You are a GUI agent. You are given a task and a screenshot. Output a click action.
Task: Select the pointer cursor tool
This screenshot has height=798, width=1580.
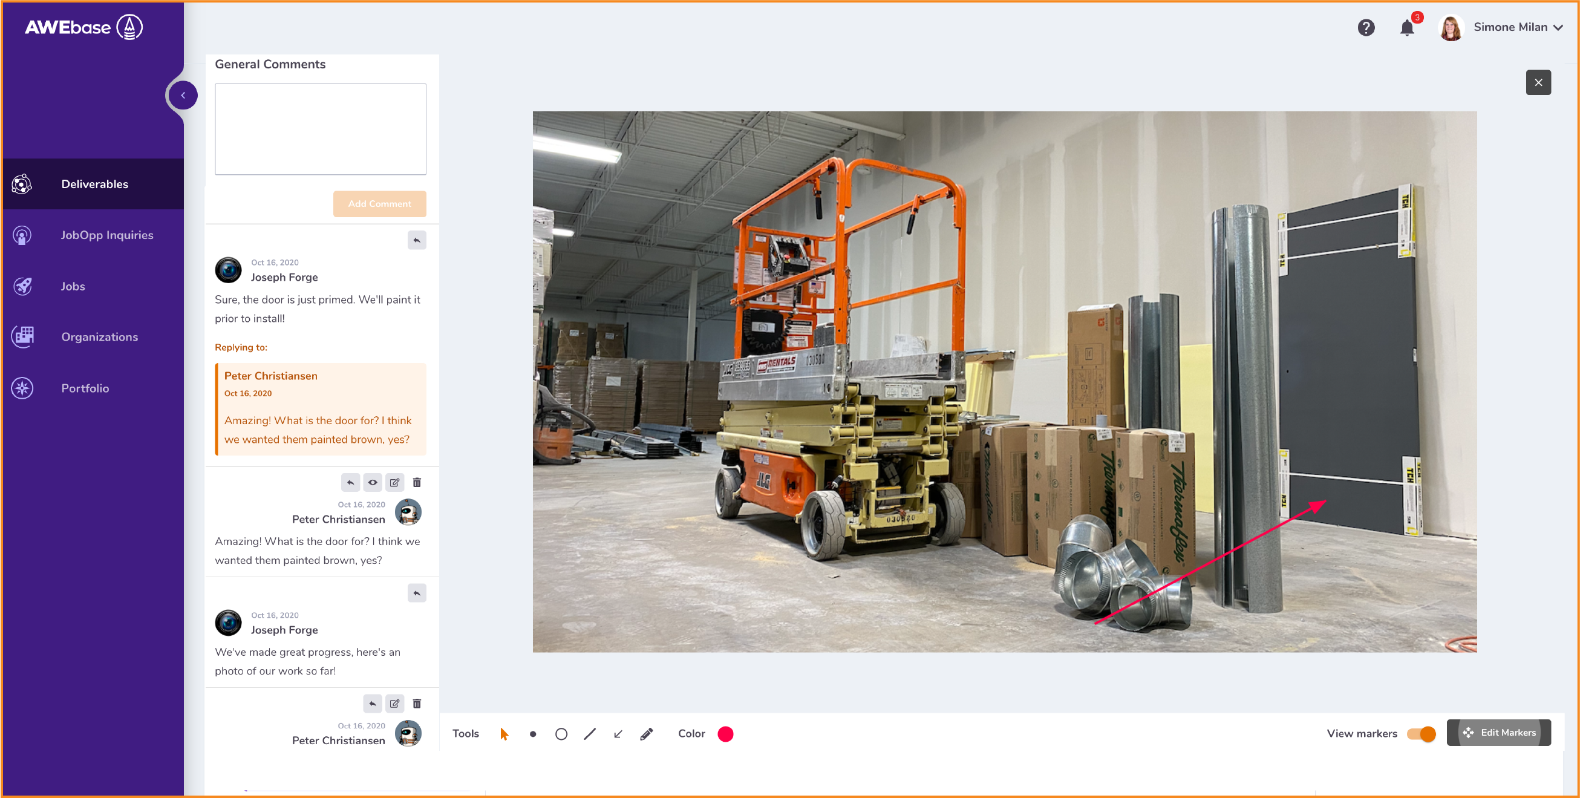[503, 734]
